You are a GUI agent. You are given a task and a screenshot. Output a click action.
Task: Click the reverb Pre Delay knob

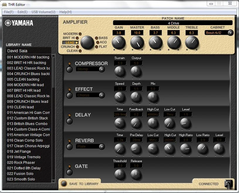click(x=136, y=149)
